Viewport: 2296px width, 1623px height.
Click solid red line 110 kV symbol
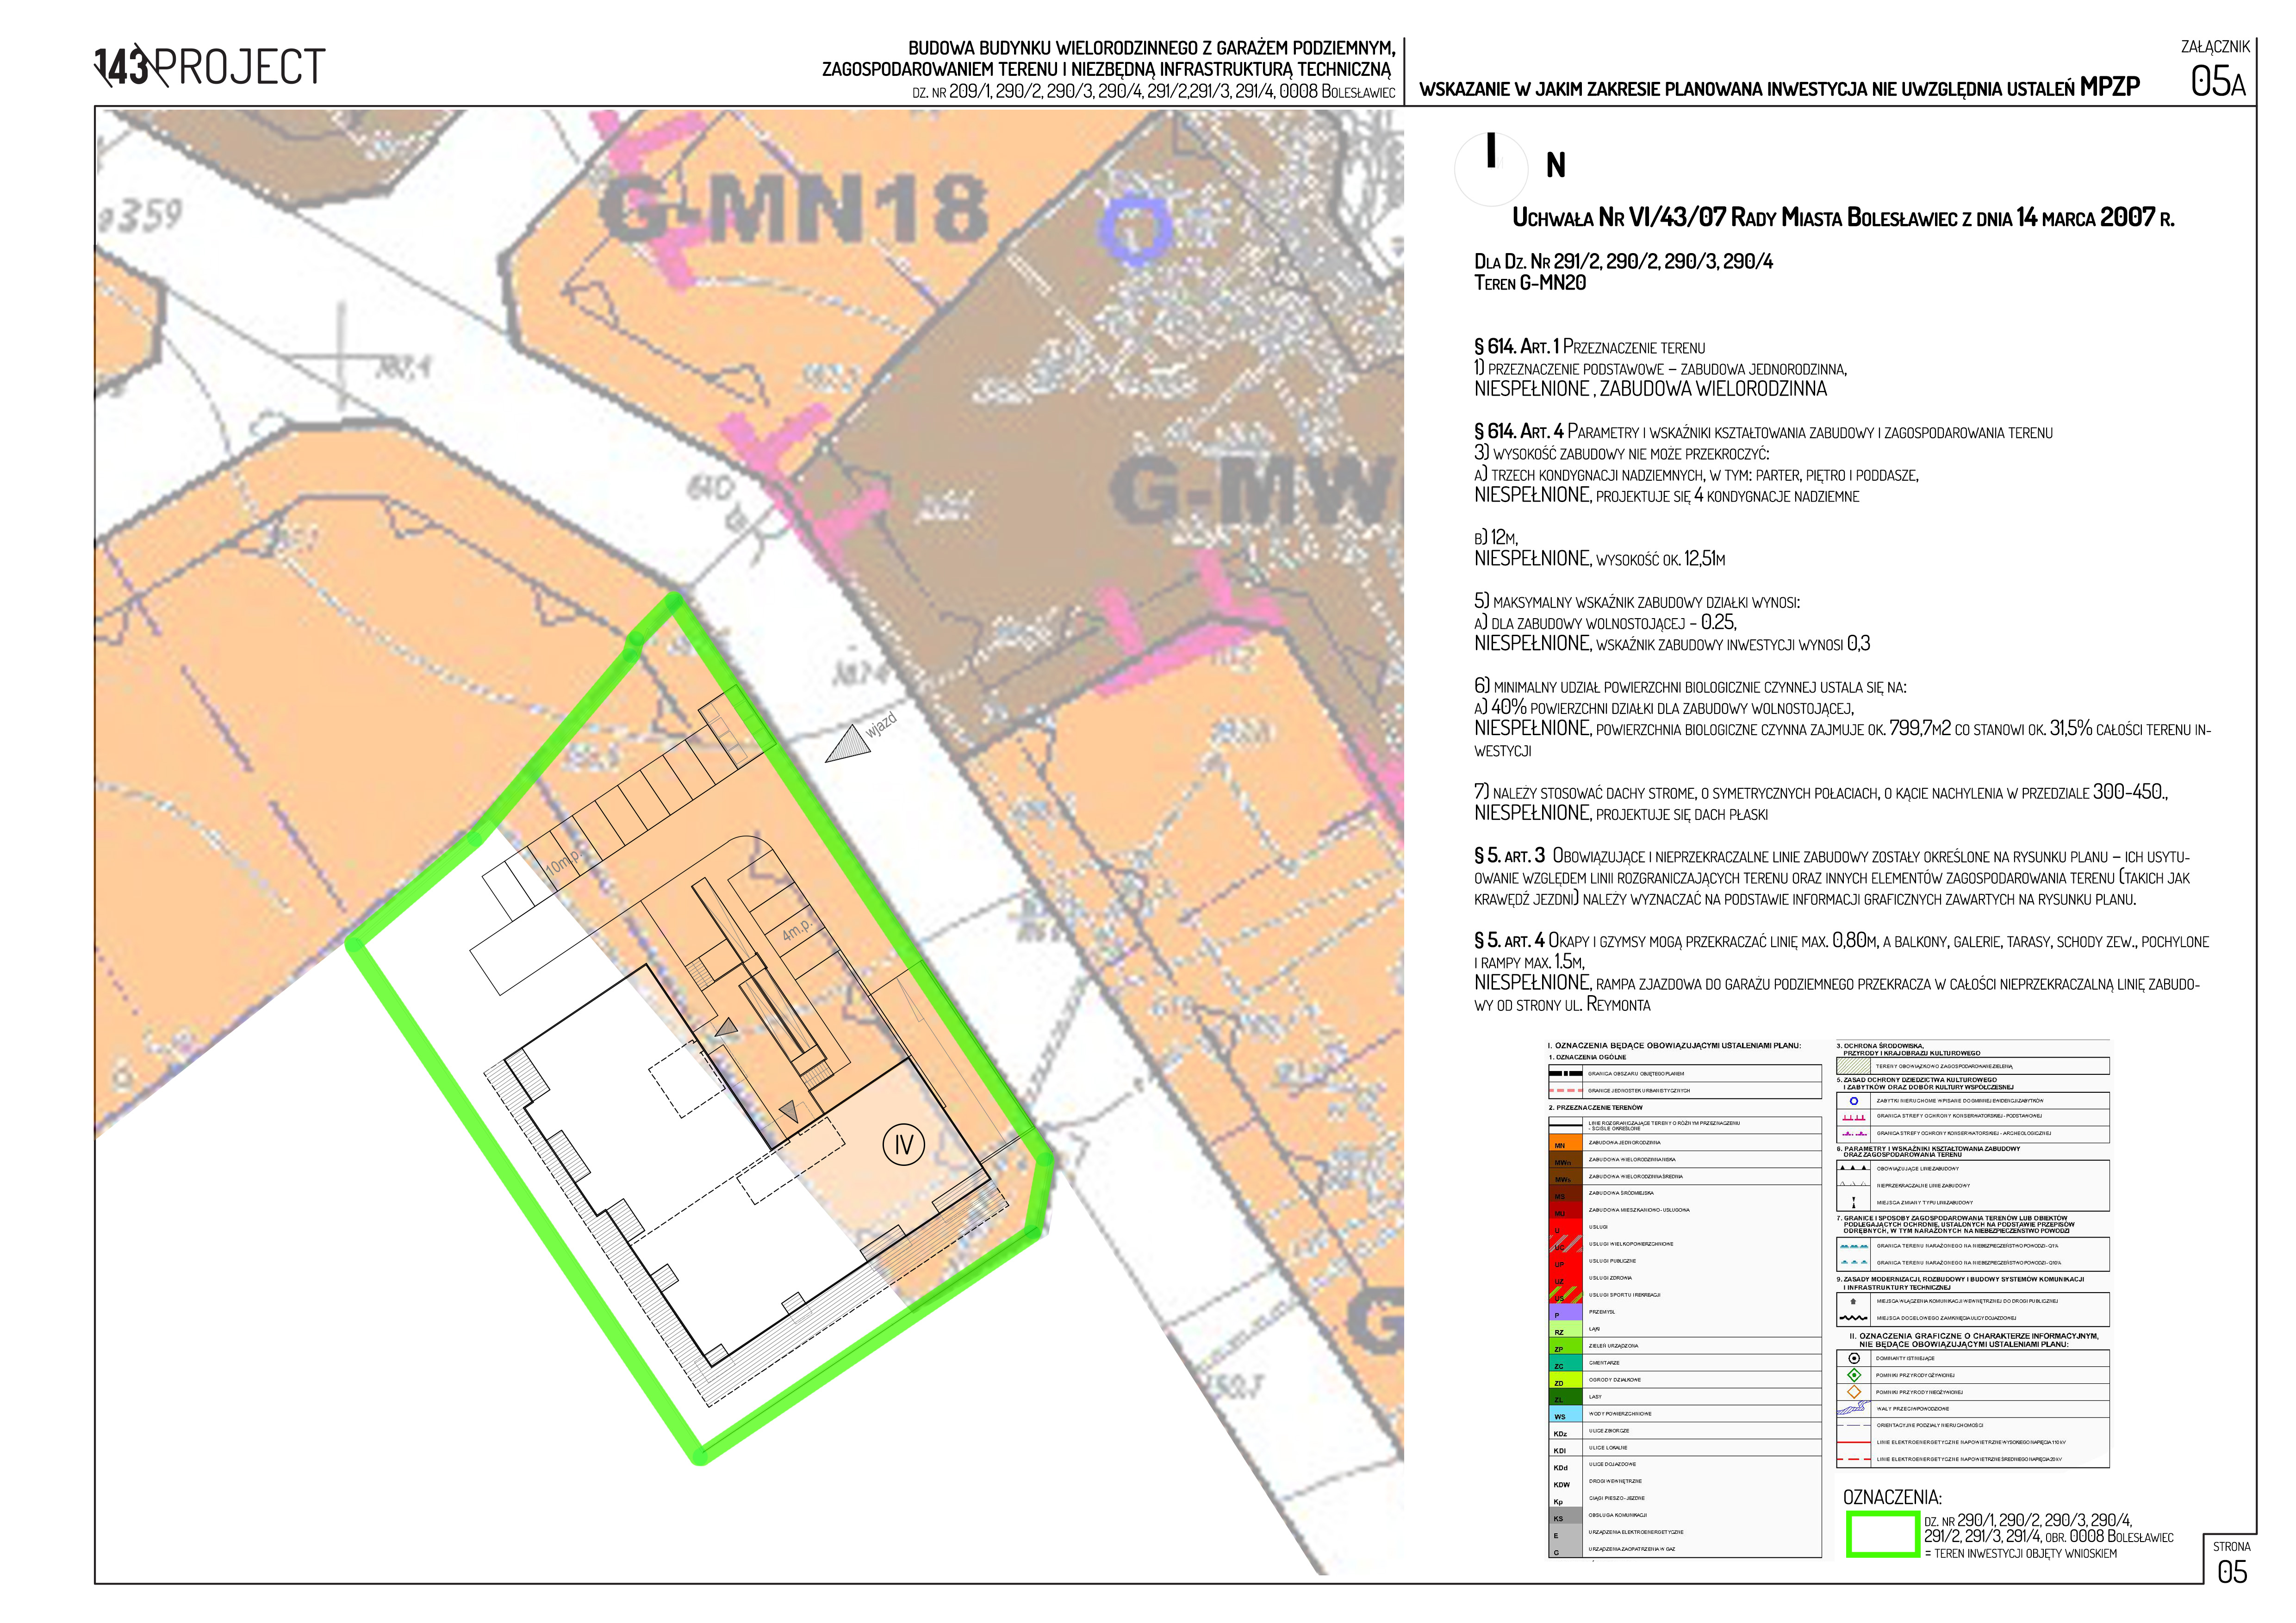point(1854,1442)
